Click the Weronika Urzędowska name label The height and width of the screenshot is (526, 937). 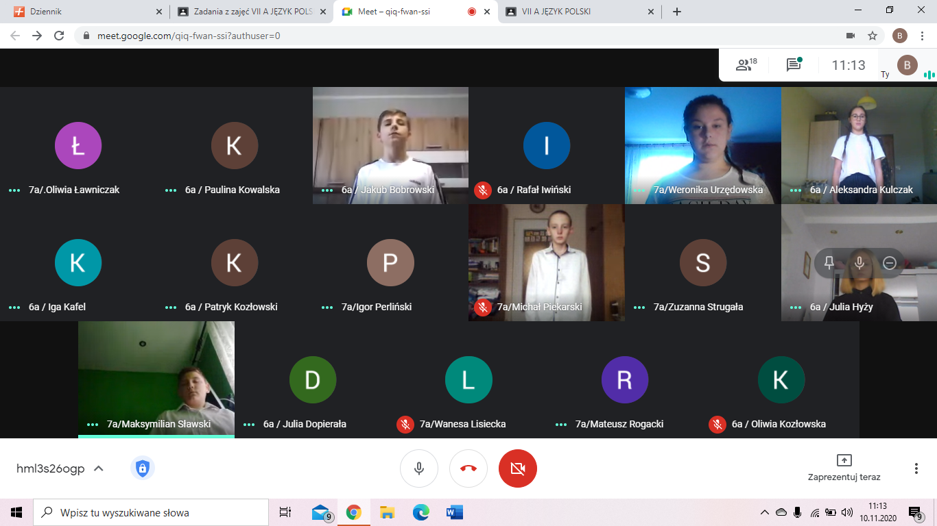click(x=709, y=190)
